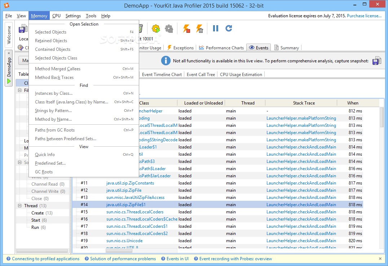Screen dimensions: 388x266
Task: Click the capture snapshot icon beside info message
Action: coord(376,61)
